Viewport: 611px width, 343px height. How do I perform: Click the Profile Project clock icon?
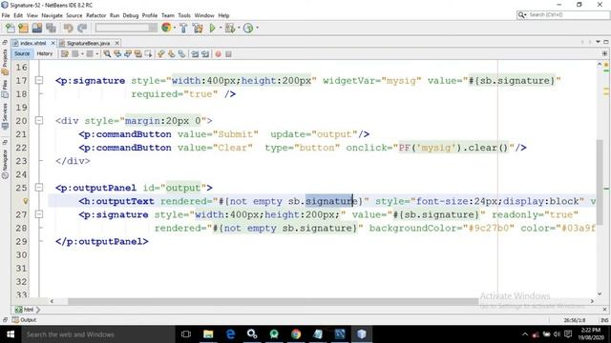pyautogui.click(x=248, y=28)
